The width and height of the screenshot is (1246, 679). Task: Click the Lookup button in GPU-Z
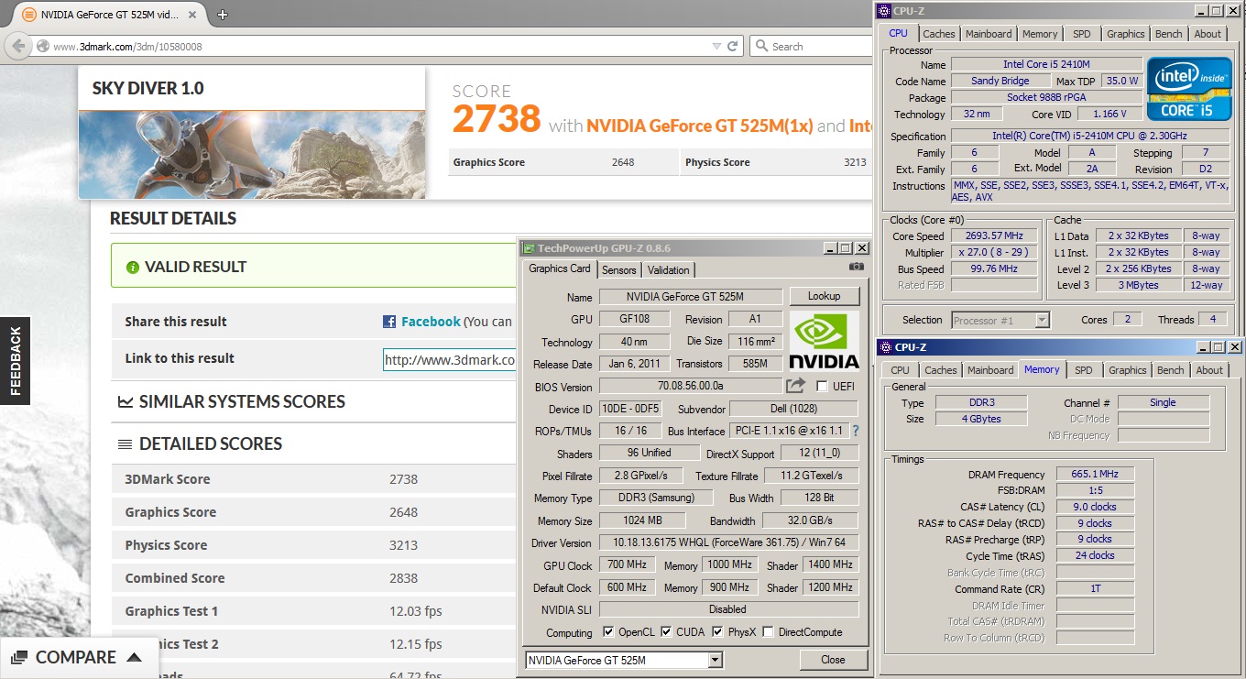pos(824,296)
